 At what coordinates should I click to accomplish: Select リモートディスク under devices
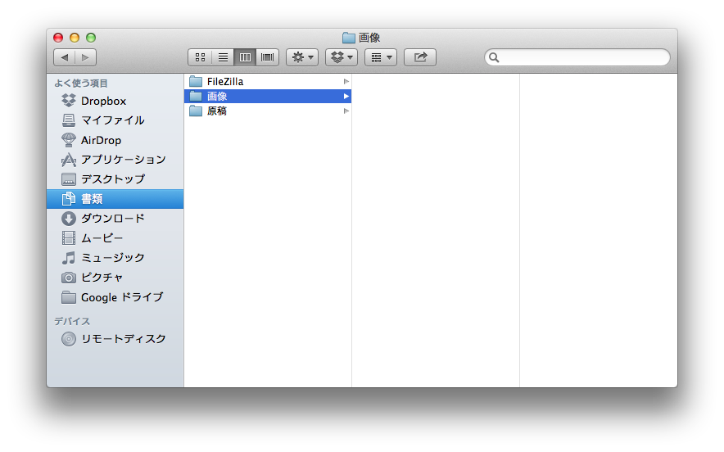click(123, 339)
